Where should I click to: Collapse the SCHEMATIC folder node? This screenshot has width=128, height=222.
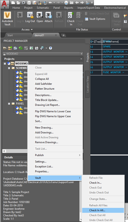coord(9,68)
